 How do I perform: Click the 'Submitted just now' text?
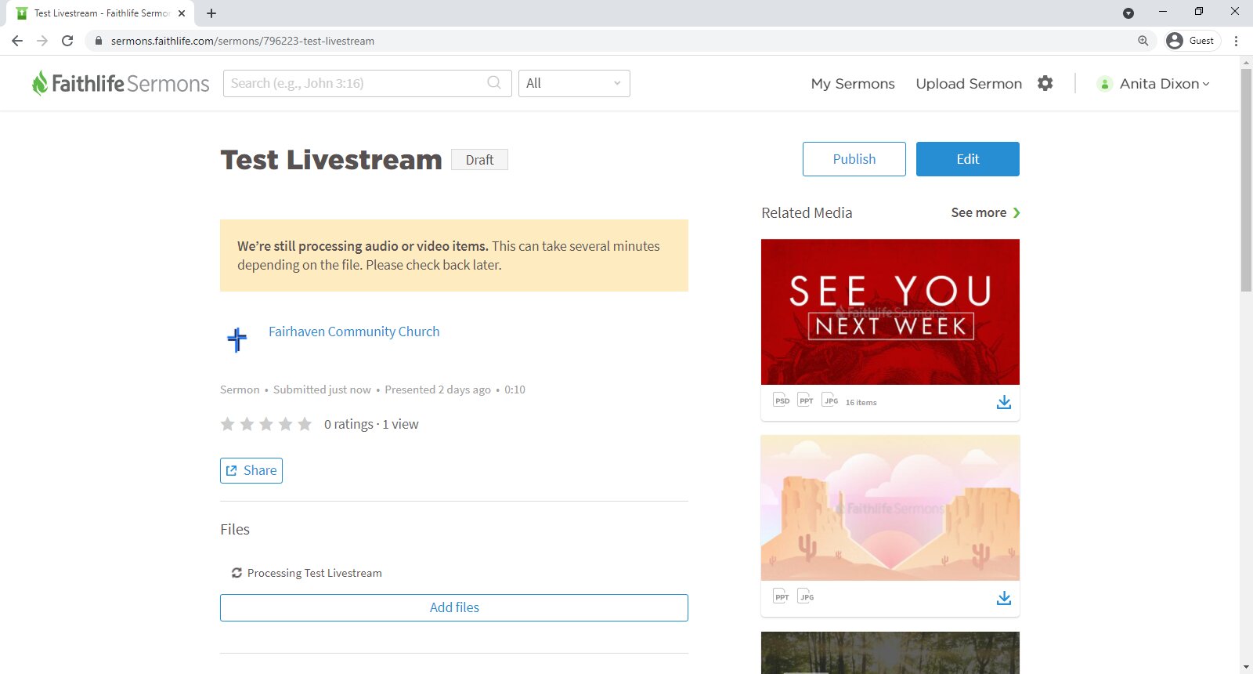pyautogui.click(x=322, y=390)
